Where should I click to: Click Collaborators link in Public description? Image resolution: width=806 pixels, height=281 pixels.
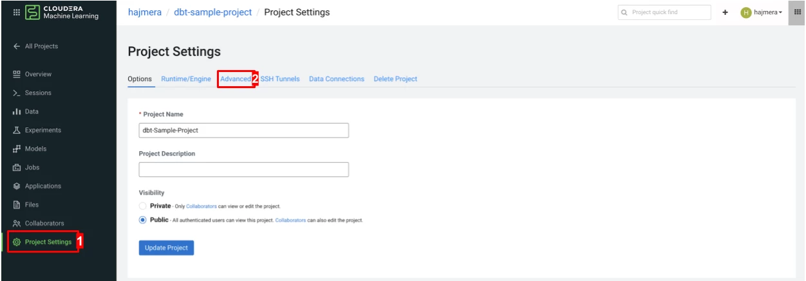tap(290, 220)
